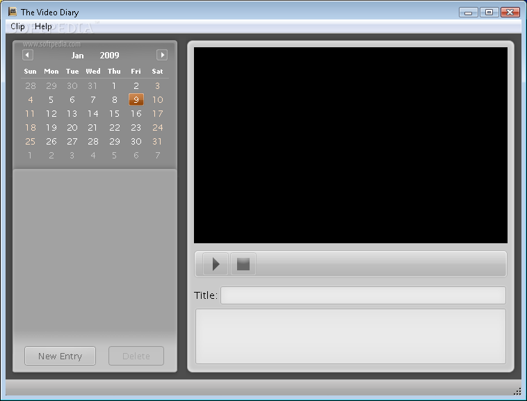The image size is (527, 401).
Task: Open the Clip menu
Action: point(17,26)
